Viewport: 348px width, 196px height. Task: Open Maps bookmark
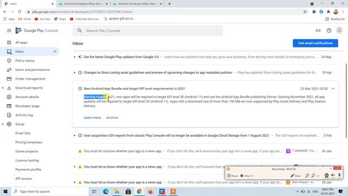(x=60, y=19)
